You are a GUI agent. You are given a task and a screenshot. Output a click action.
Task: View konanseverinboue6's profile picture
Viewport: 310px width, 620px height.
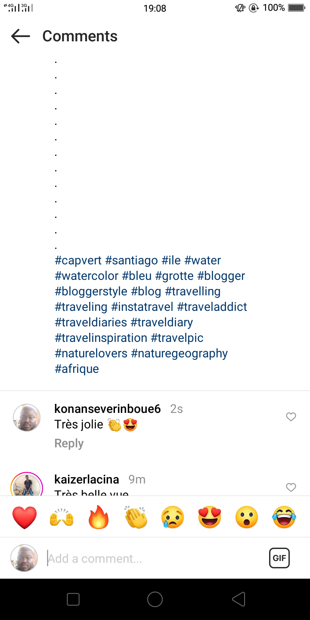(27, 418)
